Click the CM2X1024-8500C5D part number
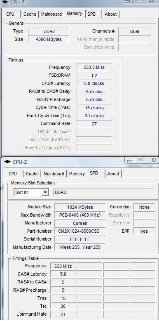159x321 pixels. pyautogui.click(x=80, y=231)
